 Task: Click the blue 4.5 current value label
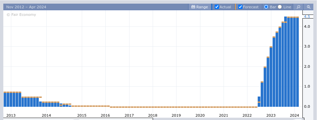(307, 17)
